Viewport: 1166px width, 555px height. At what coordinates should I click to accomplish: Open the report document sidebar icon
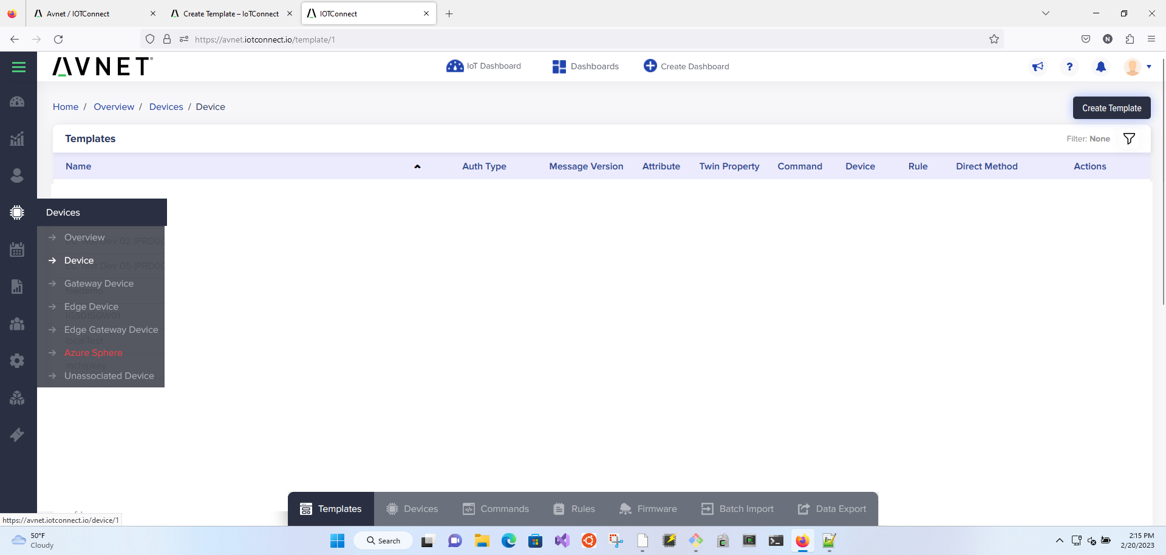[17, 287]
